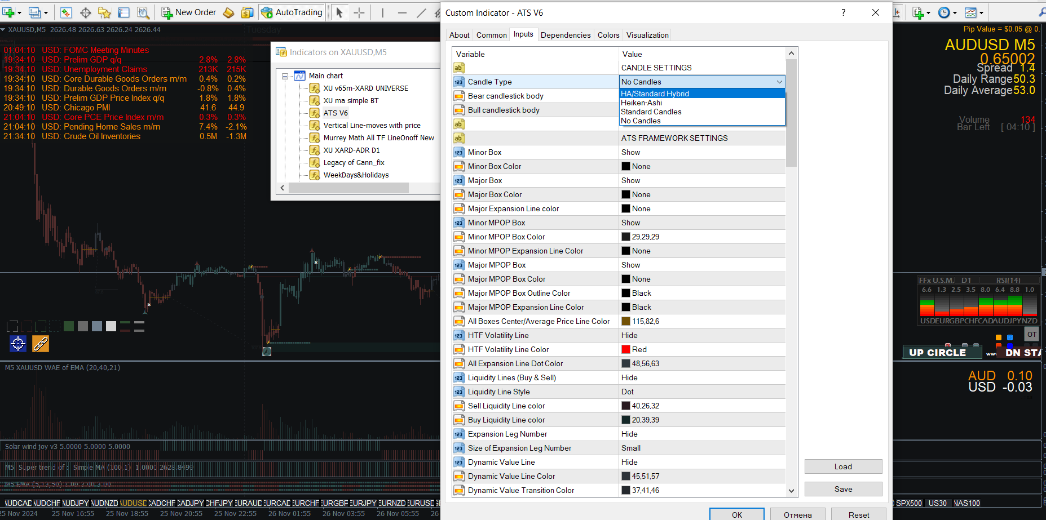The image size is (1046, 520).
Task: Click the inputs list scroll down arrow
Action: point(791,491)
